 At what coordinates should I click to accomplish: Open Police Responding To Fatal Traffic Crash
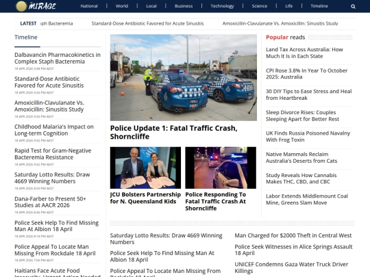(x=216, y=201)
